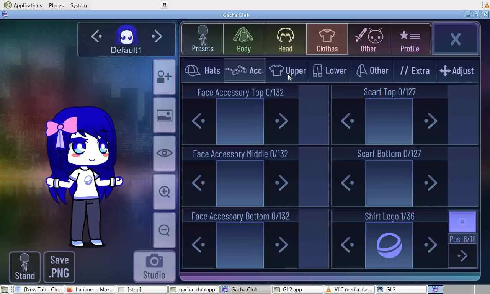The height and width of the screenshot is (294, 490).
Task: Switch to the Extra subtab
Action: (x=415, y=70)
